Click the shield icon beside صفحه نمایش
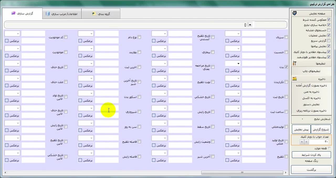Screen dimensions: 336x178 (x=295, y=13)
